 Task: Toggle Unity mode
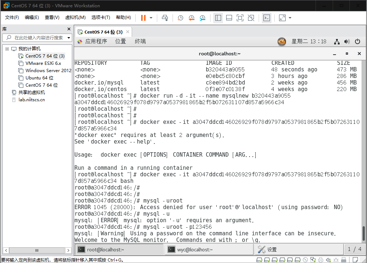click(x=251, y=18)
